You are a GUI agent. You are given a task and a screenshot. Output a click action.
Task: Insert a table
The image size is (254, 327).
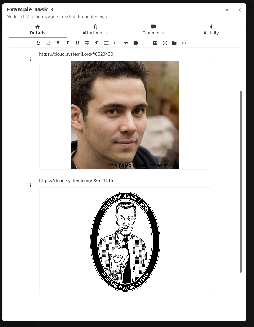[155, 43]
